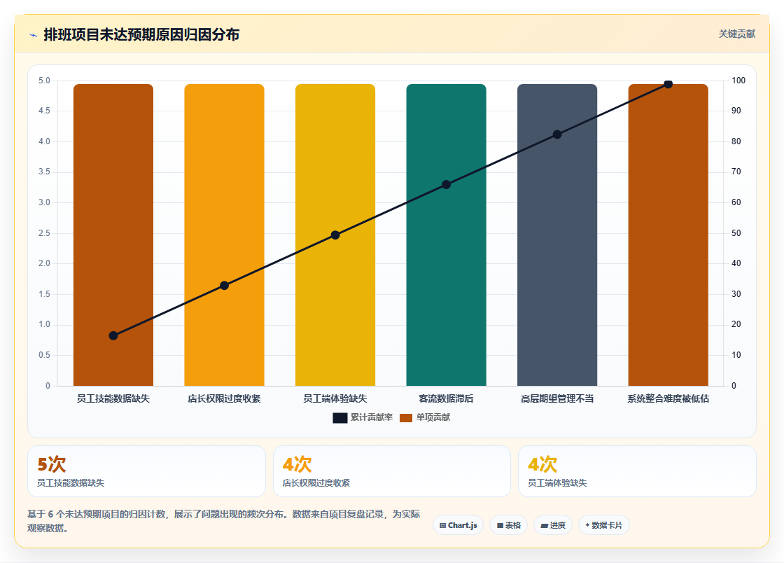Screen dimensions: 784x563
Task: Click the icon in the Chart.js tag
Action: (x=442, y=525)
